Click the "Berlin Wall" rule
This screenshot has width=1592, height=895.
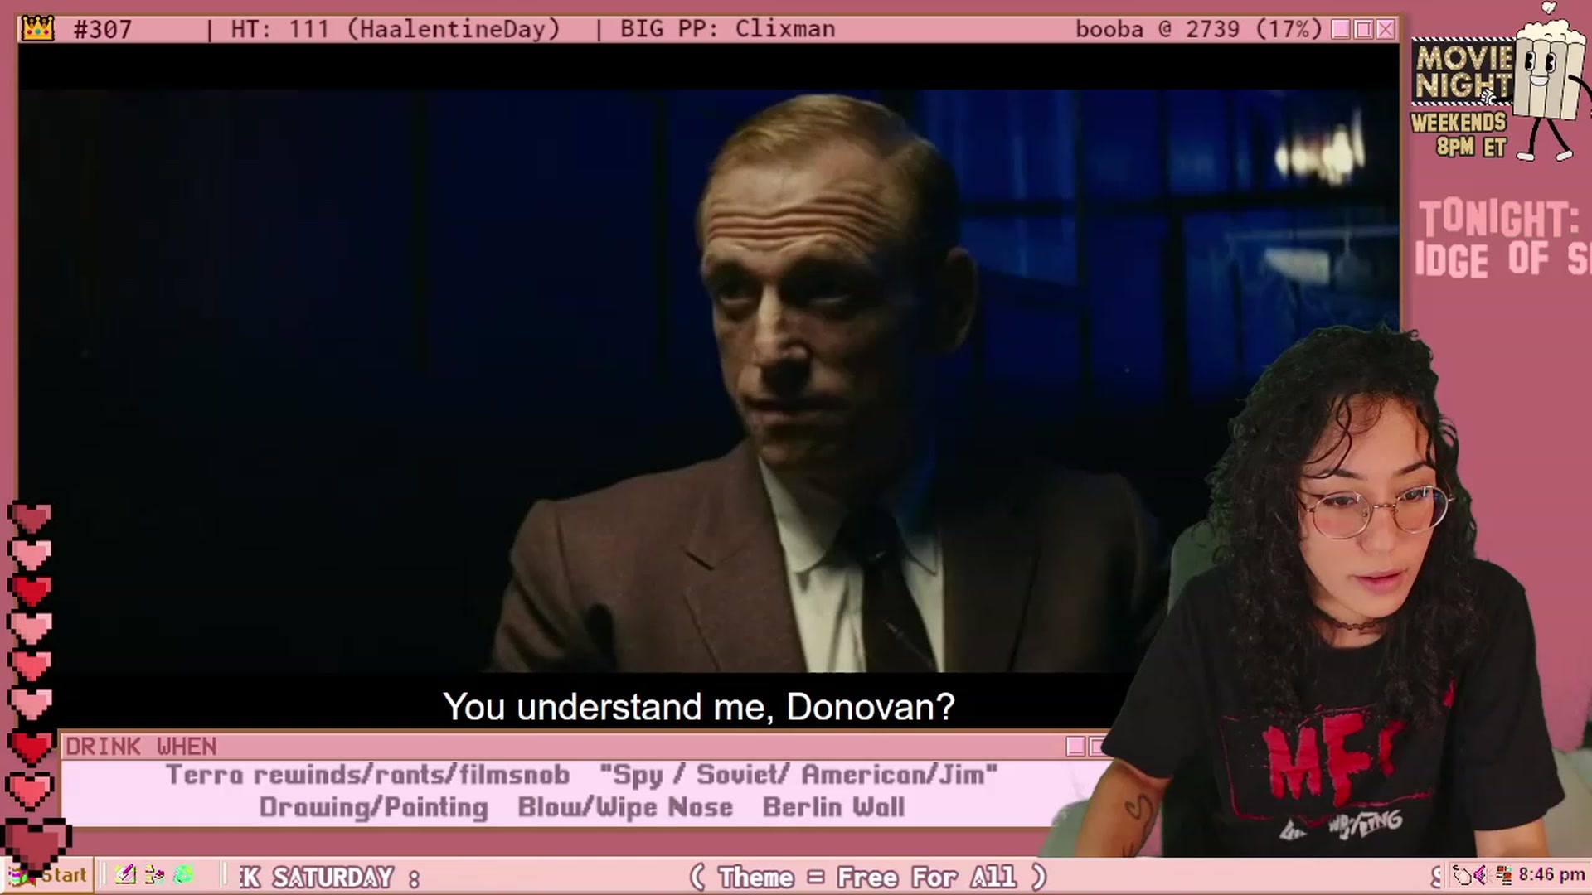[833, 807]
